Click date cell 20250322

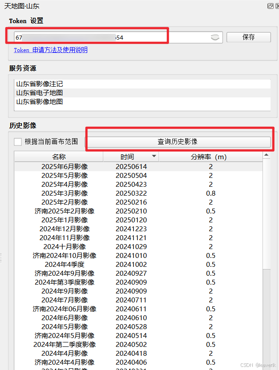point(131,193)
